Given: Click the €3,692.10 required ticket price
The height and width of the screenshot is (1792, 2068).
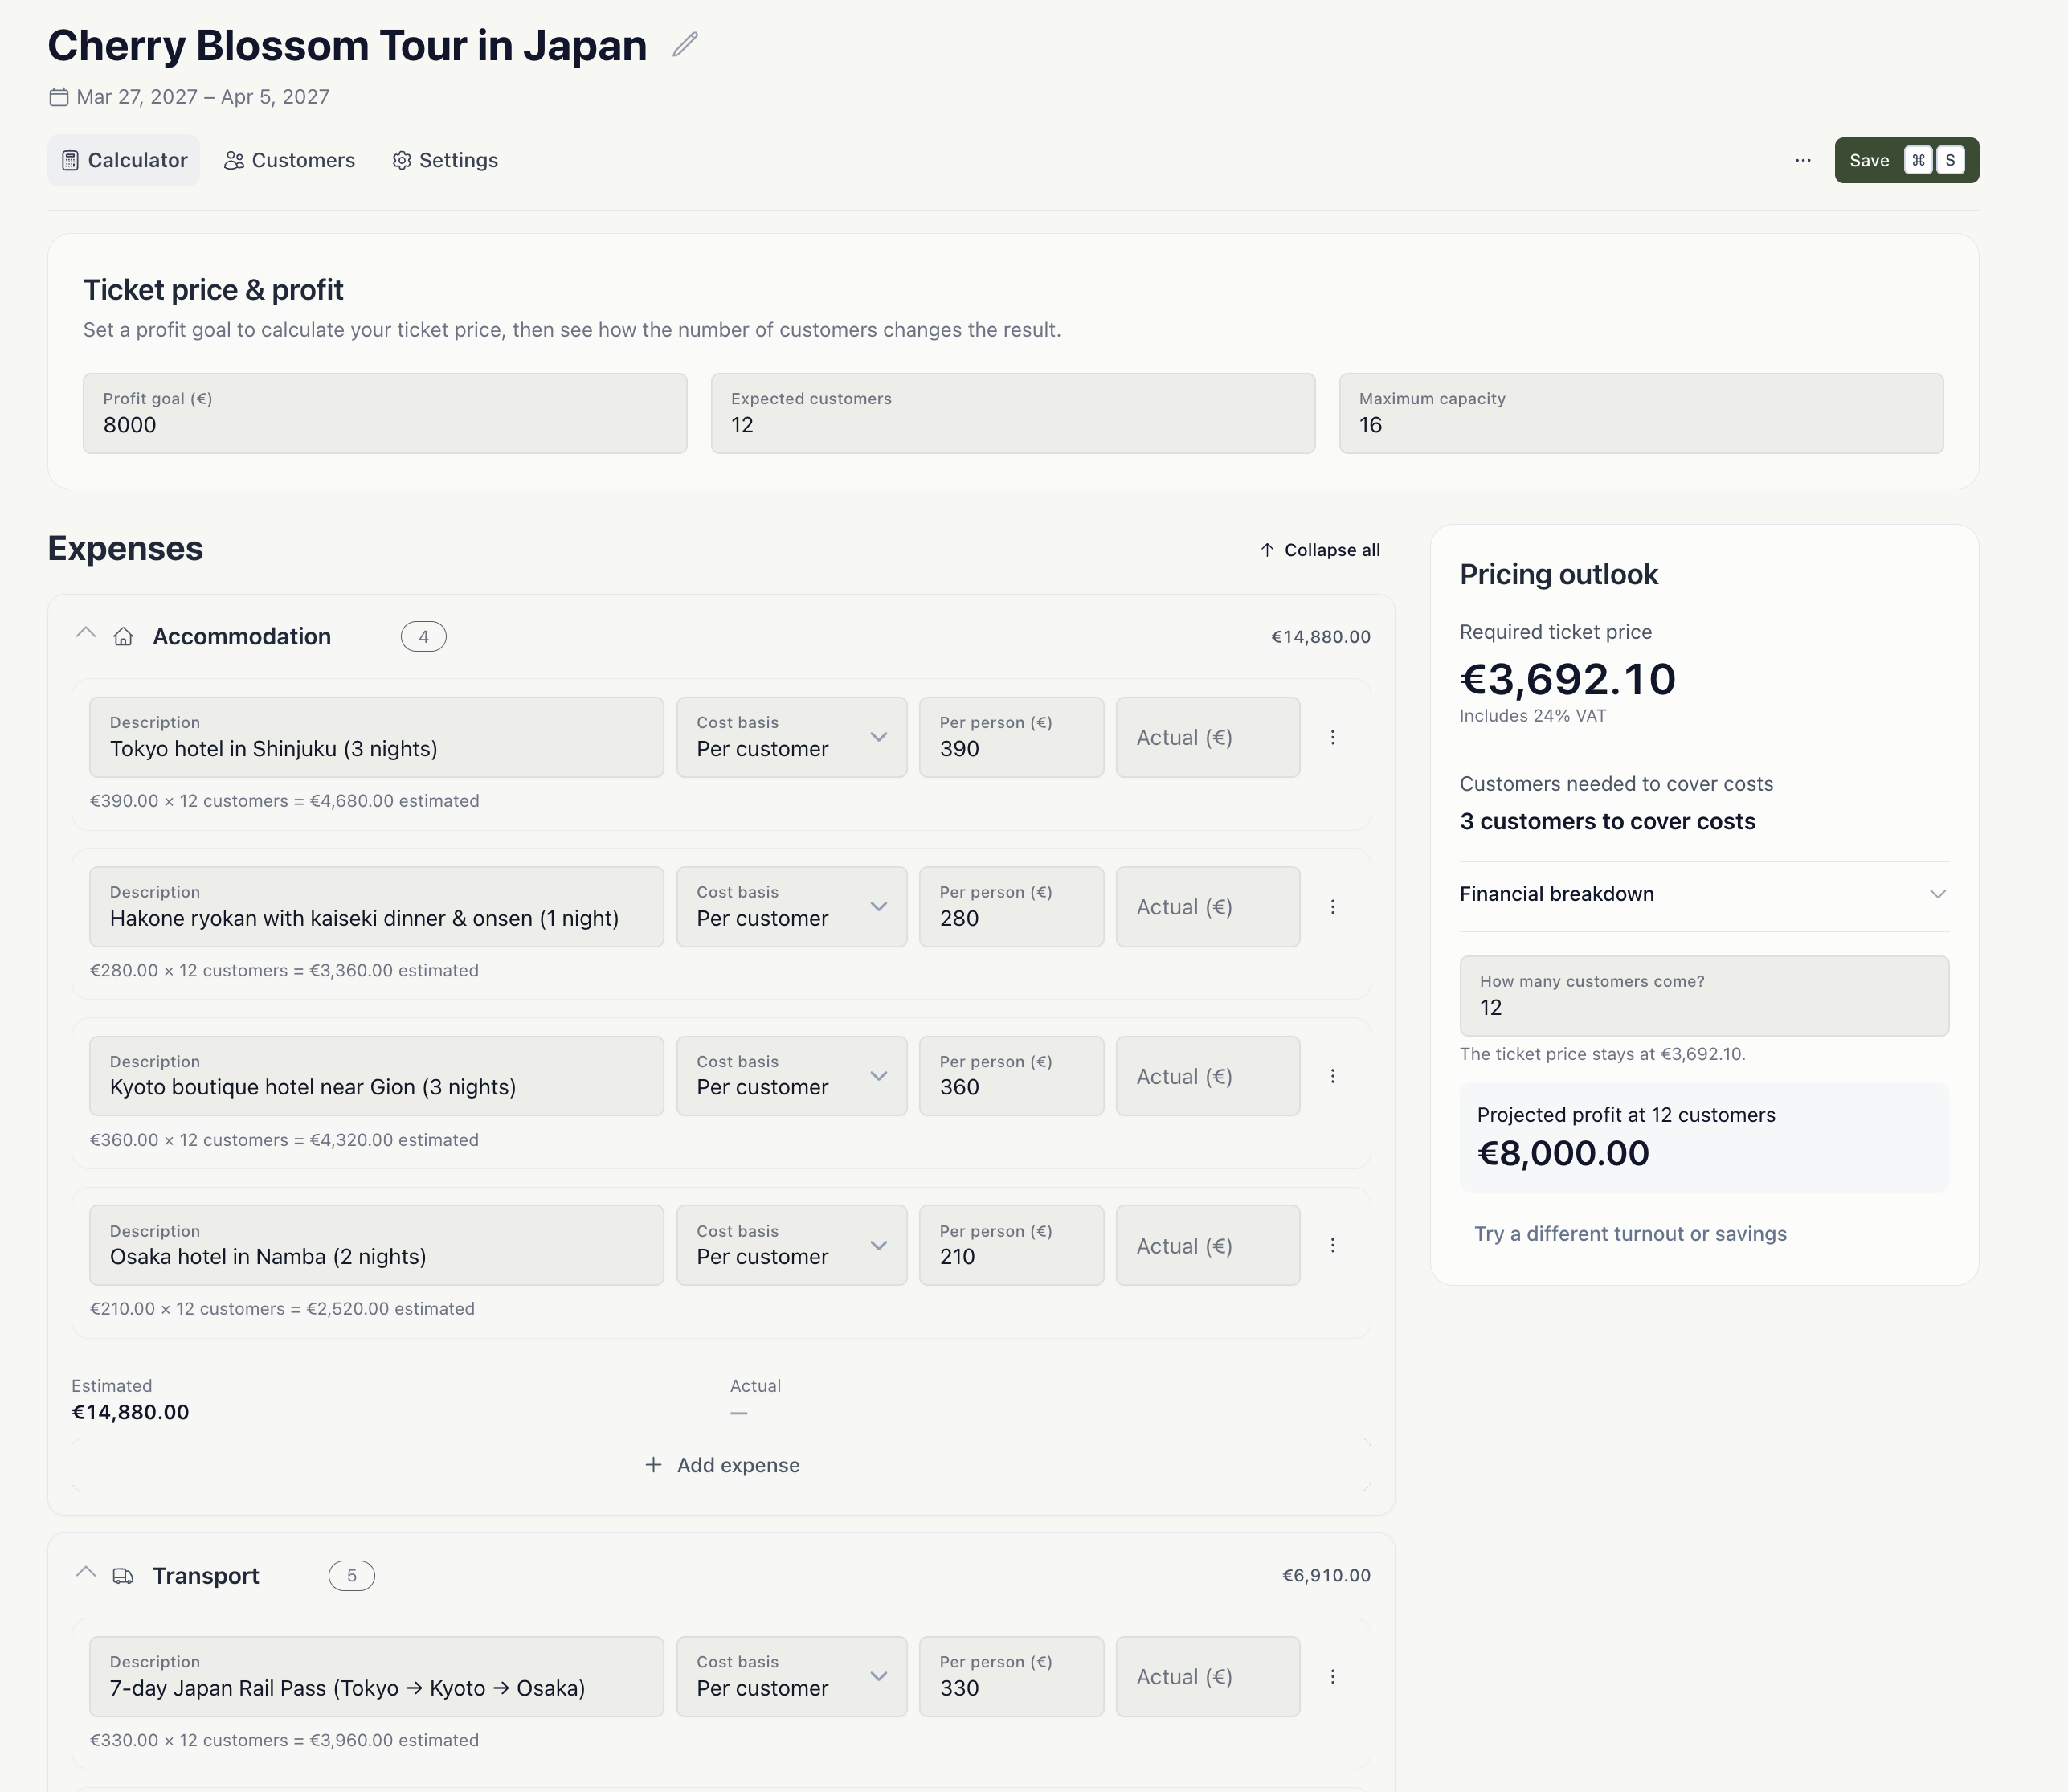Looking at the screenshot, I should [1567, 680].
